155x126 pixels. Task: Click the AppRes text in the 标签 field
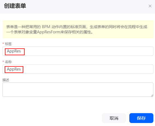tap(14, 51)
